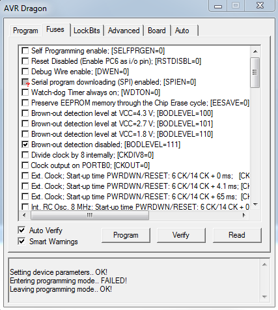The width and height of the screenshot is (278, 310).
Task: Click 'Leaving programming mode.. OK!' log line
Action: [x=61, y=289]
